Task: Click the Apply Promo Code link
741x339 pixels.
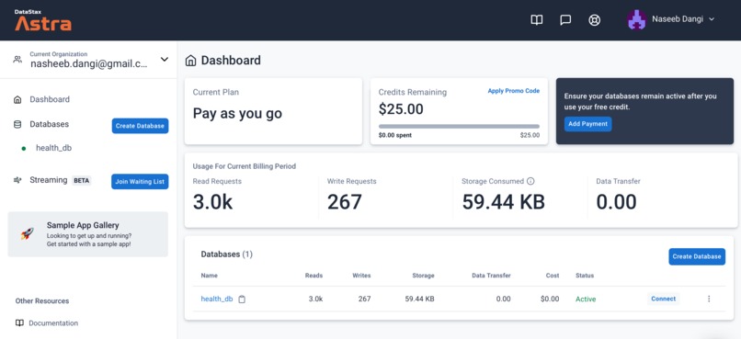Action: point(514,91)
